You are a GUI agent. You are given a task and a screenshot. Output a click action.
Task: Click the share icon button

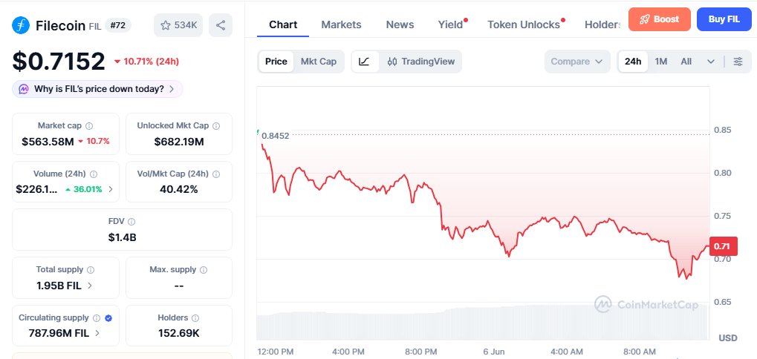pos(221,25)
